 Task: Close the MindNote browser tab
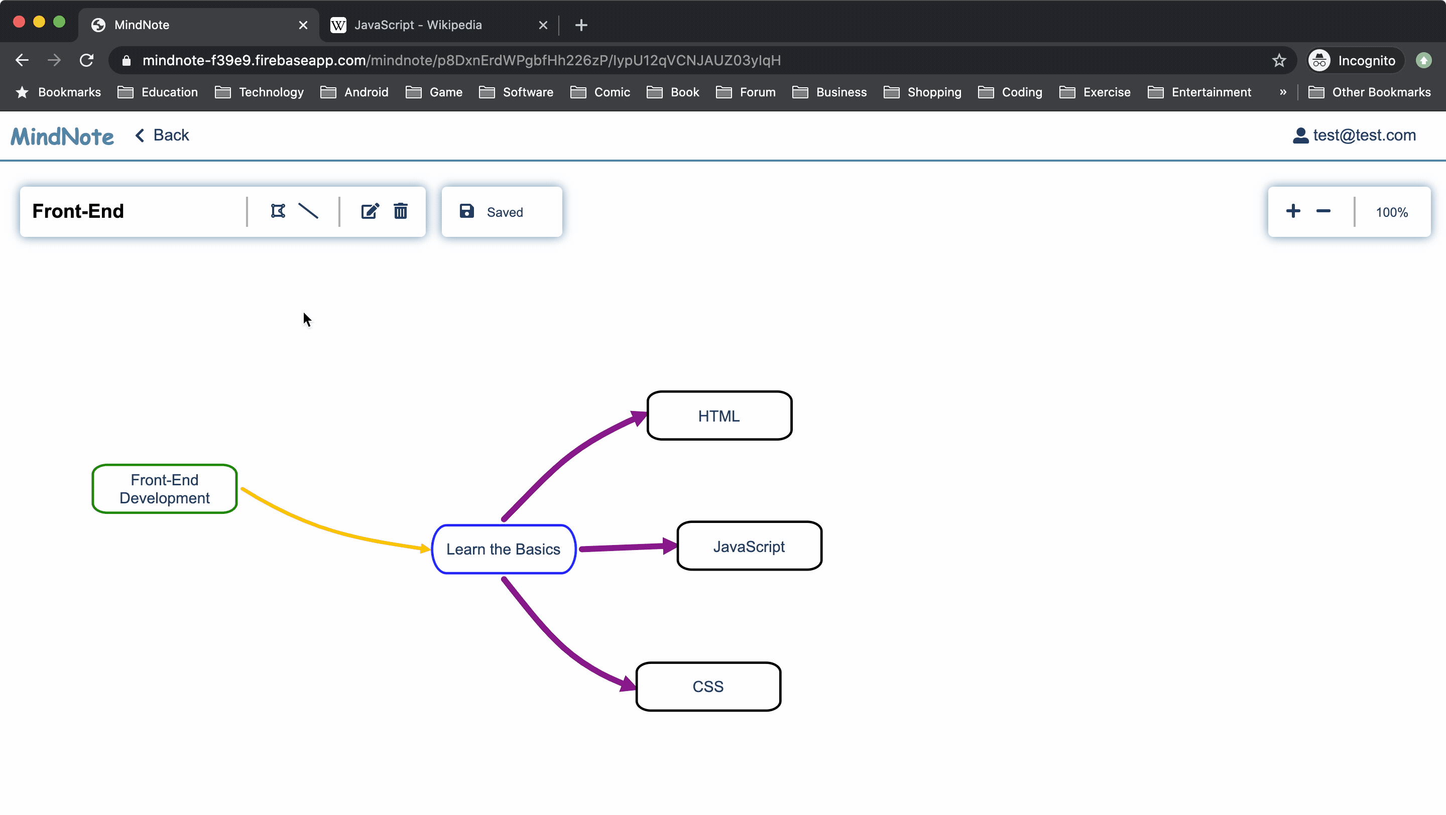303,25
